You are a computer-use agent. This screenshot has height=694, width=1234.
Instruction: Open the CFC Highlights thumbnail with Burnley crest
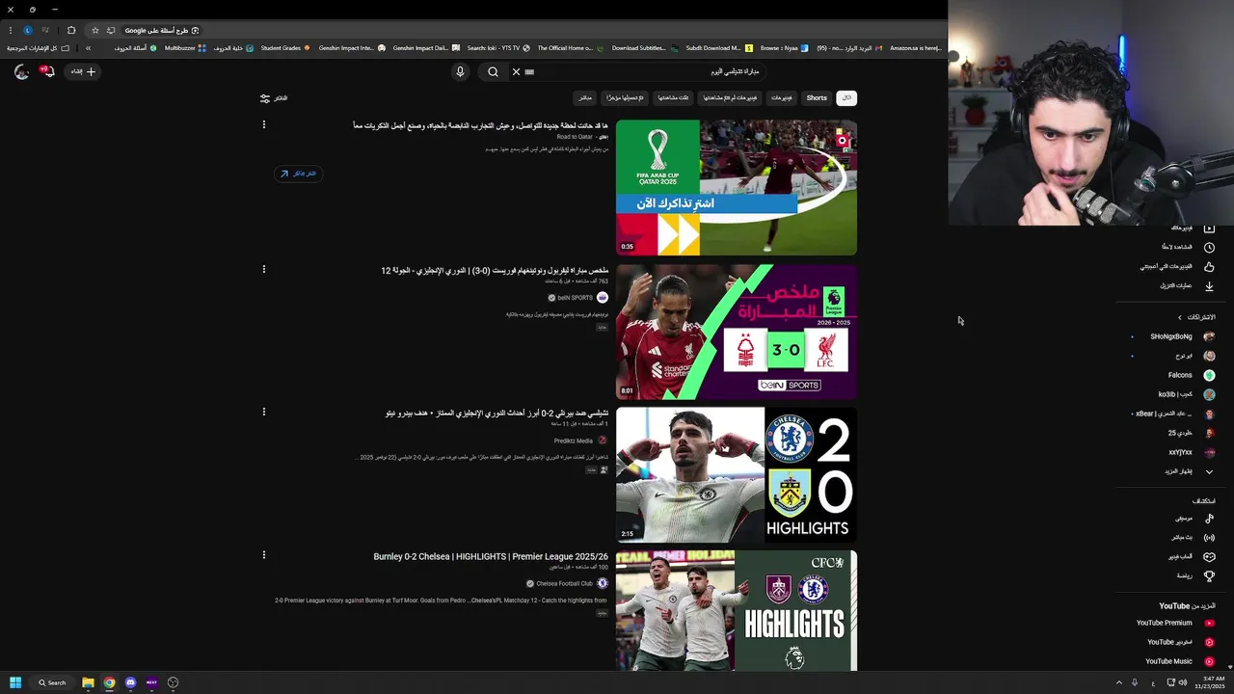point(737,610)
